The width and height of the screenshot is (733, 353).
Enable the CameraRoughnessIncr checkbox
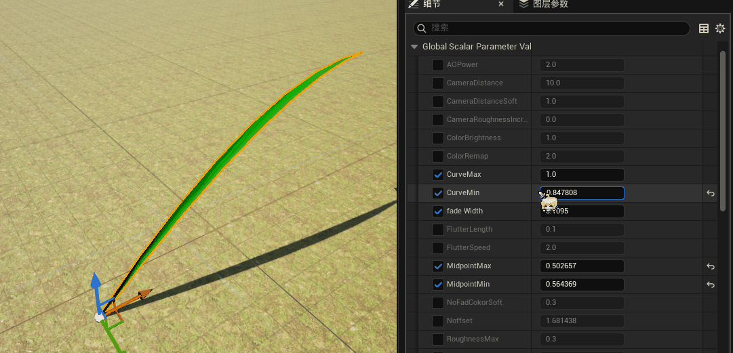pyautogui.click(x=438, y=119)
